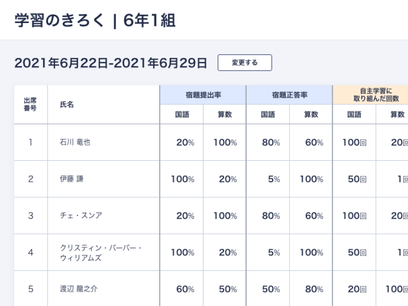Screen dimensions: 408x306
Task: Select 国語 subheader under 宿題提出率
Action: click(182, 114)
